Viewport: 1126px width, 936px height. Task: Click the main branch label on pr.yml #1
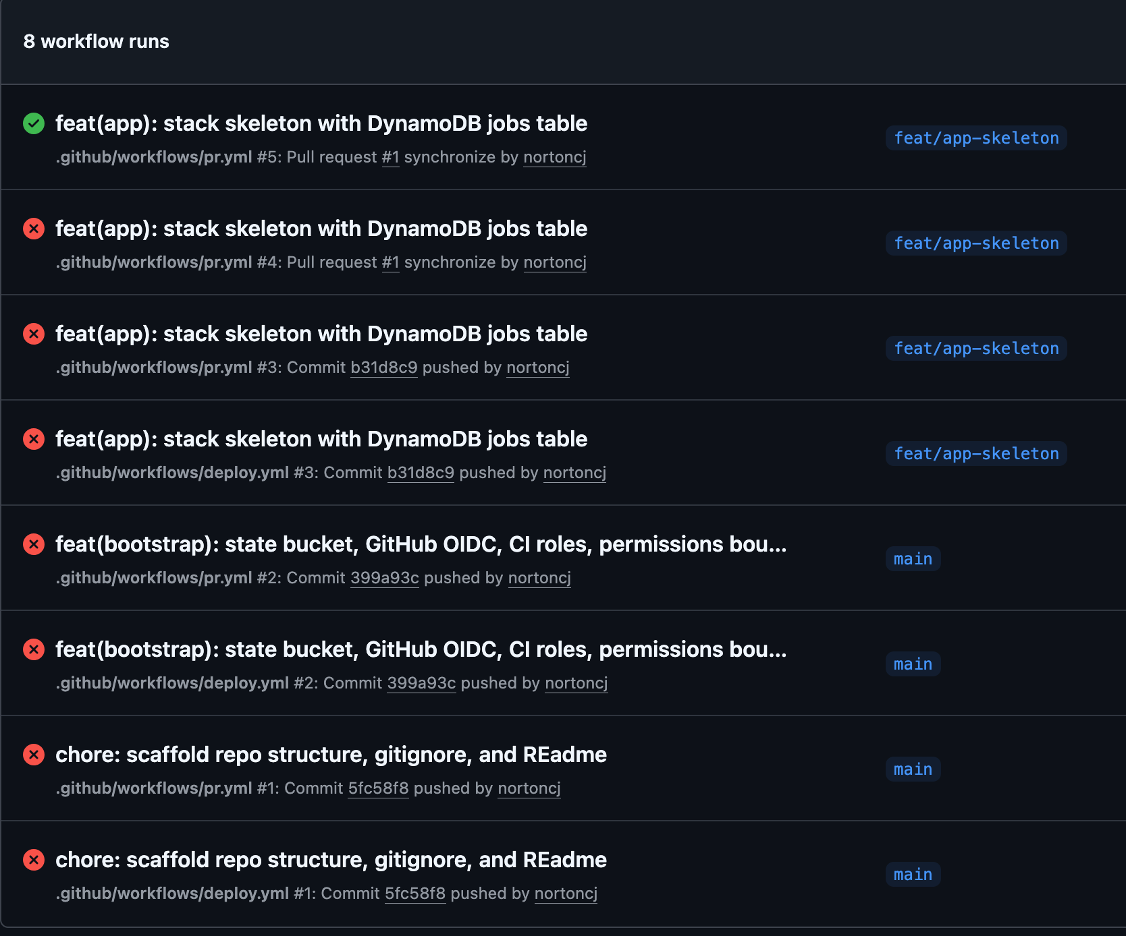pos(913,769)
